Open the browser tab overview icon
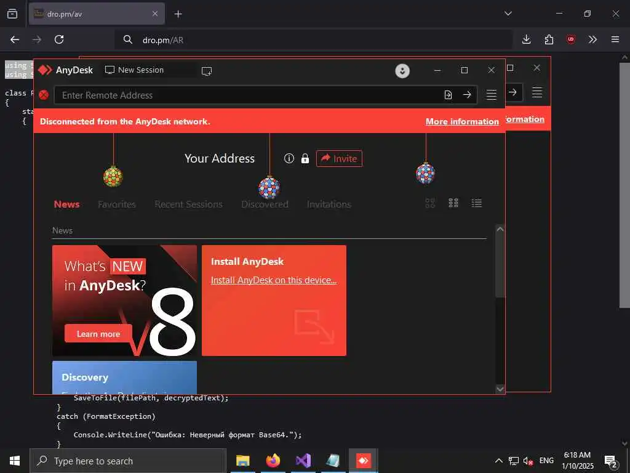 coord(12,14)
